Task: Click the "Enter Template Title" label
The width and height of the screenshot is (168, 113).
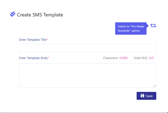Action: pos(33,40)
